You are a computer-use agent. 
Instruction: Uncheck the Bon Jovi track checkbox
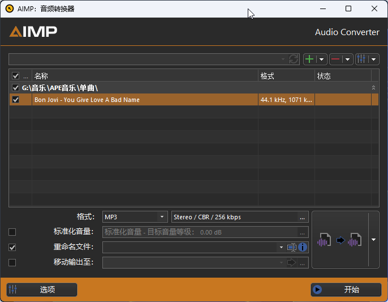coord(16,100)
